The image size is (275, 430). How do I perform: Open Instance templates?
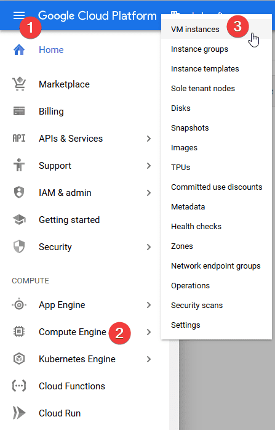click(x=217, y=69)
